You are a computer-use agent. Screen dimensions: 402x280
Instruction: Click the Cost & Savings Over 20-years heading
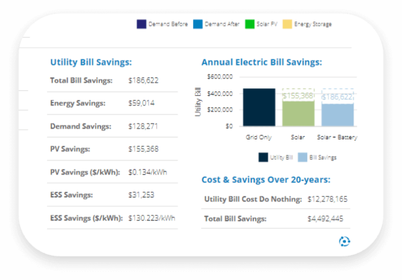[x=266, y=180]
